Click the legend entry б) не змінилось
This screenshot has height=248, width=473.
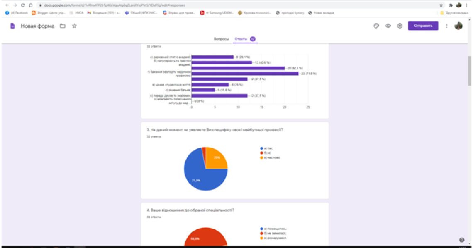(273, 233)
